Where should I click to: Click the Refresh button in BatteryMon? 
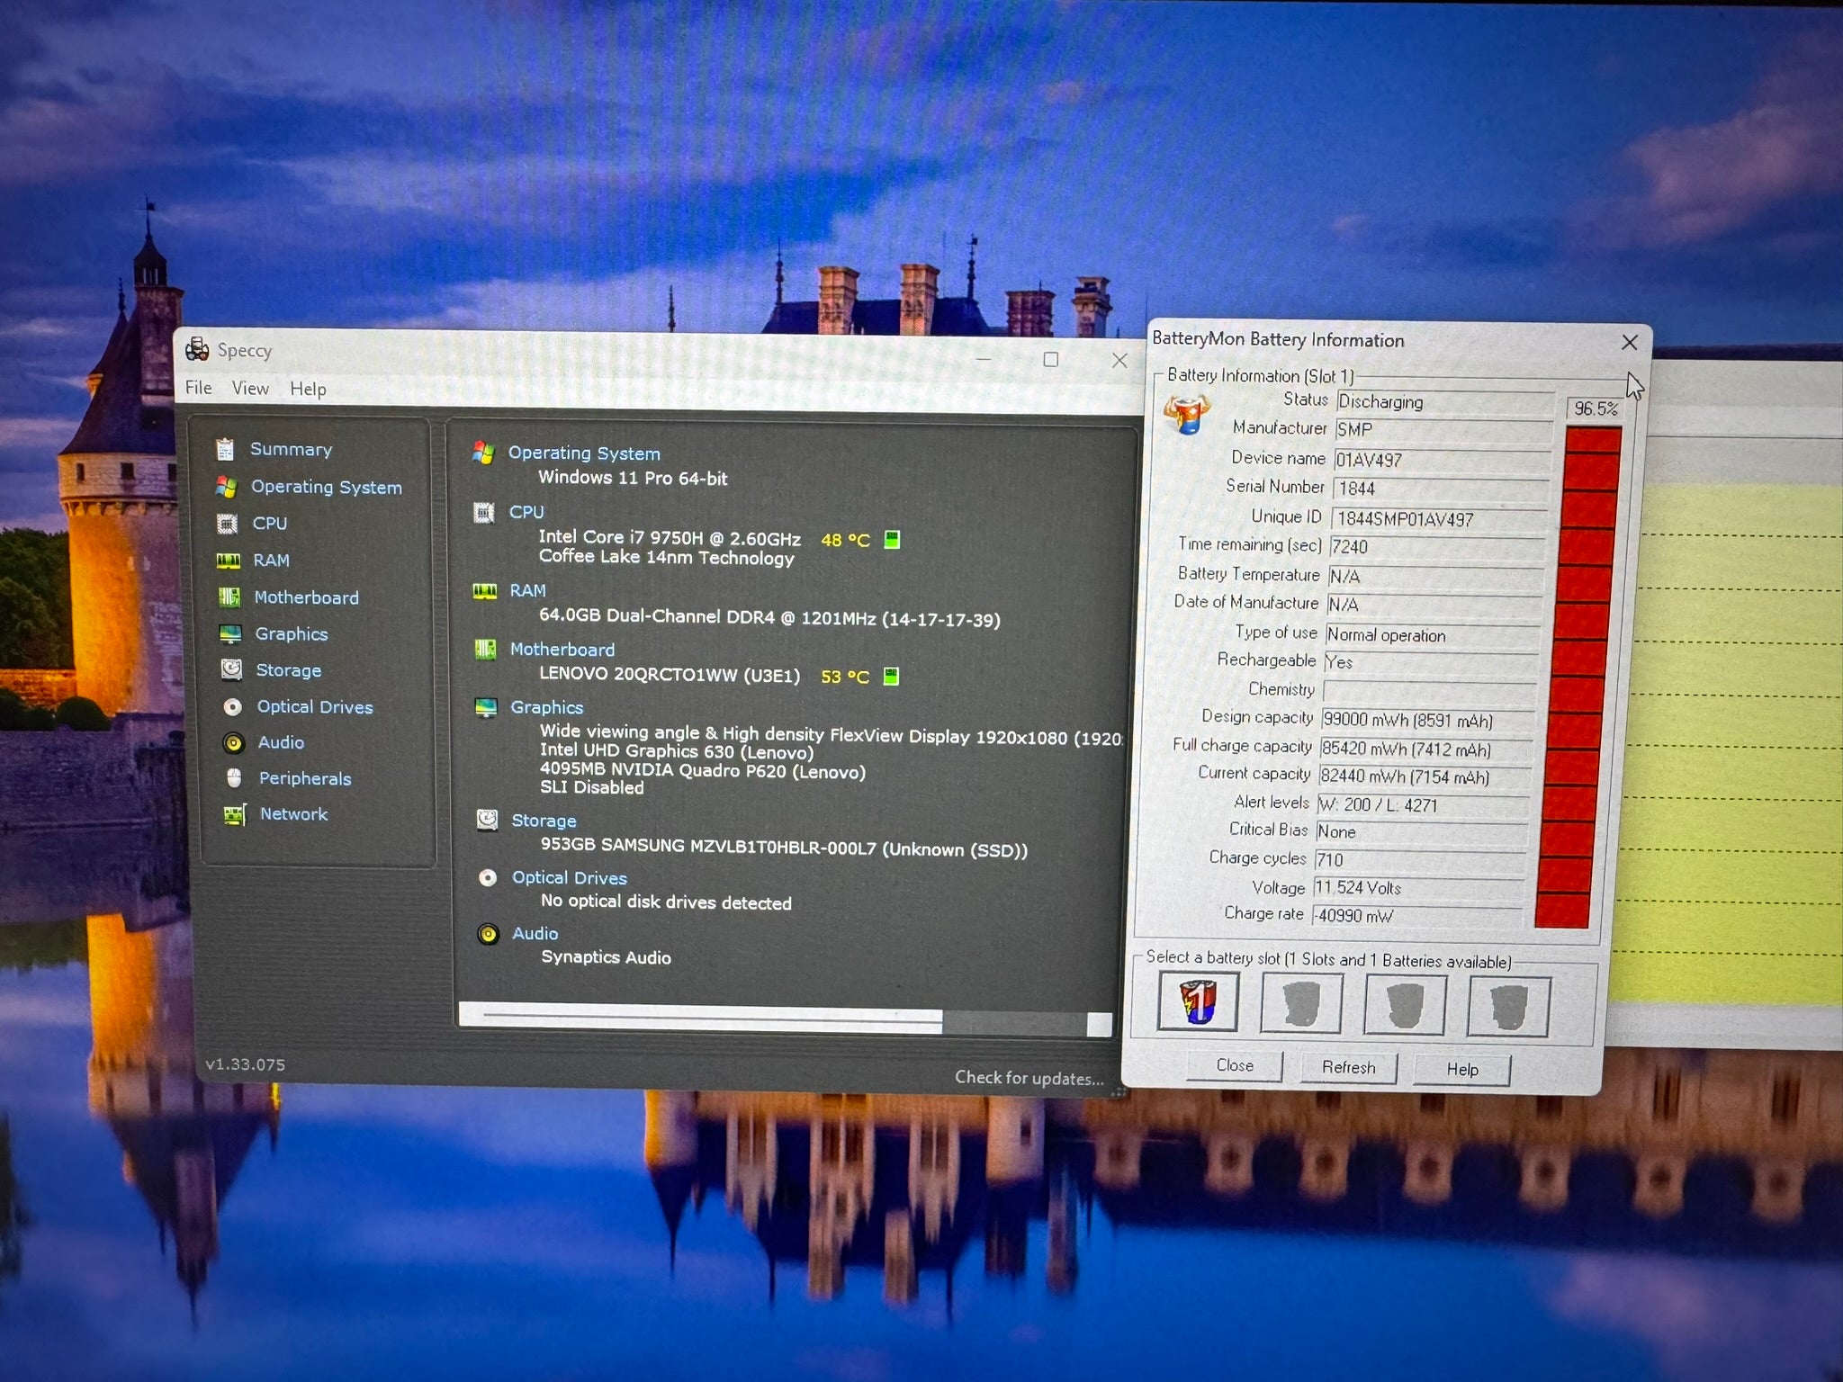tap(1349, 1067)
